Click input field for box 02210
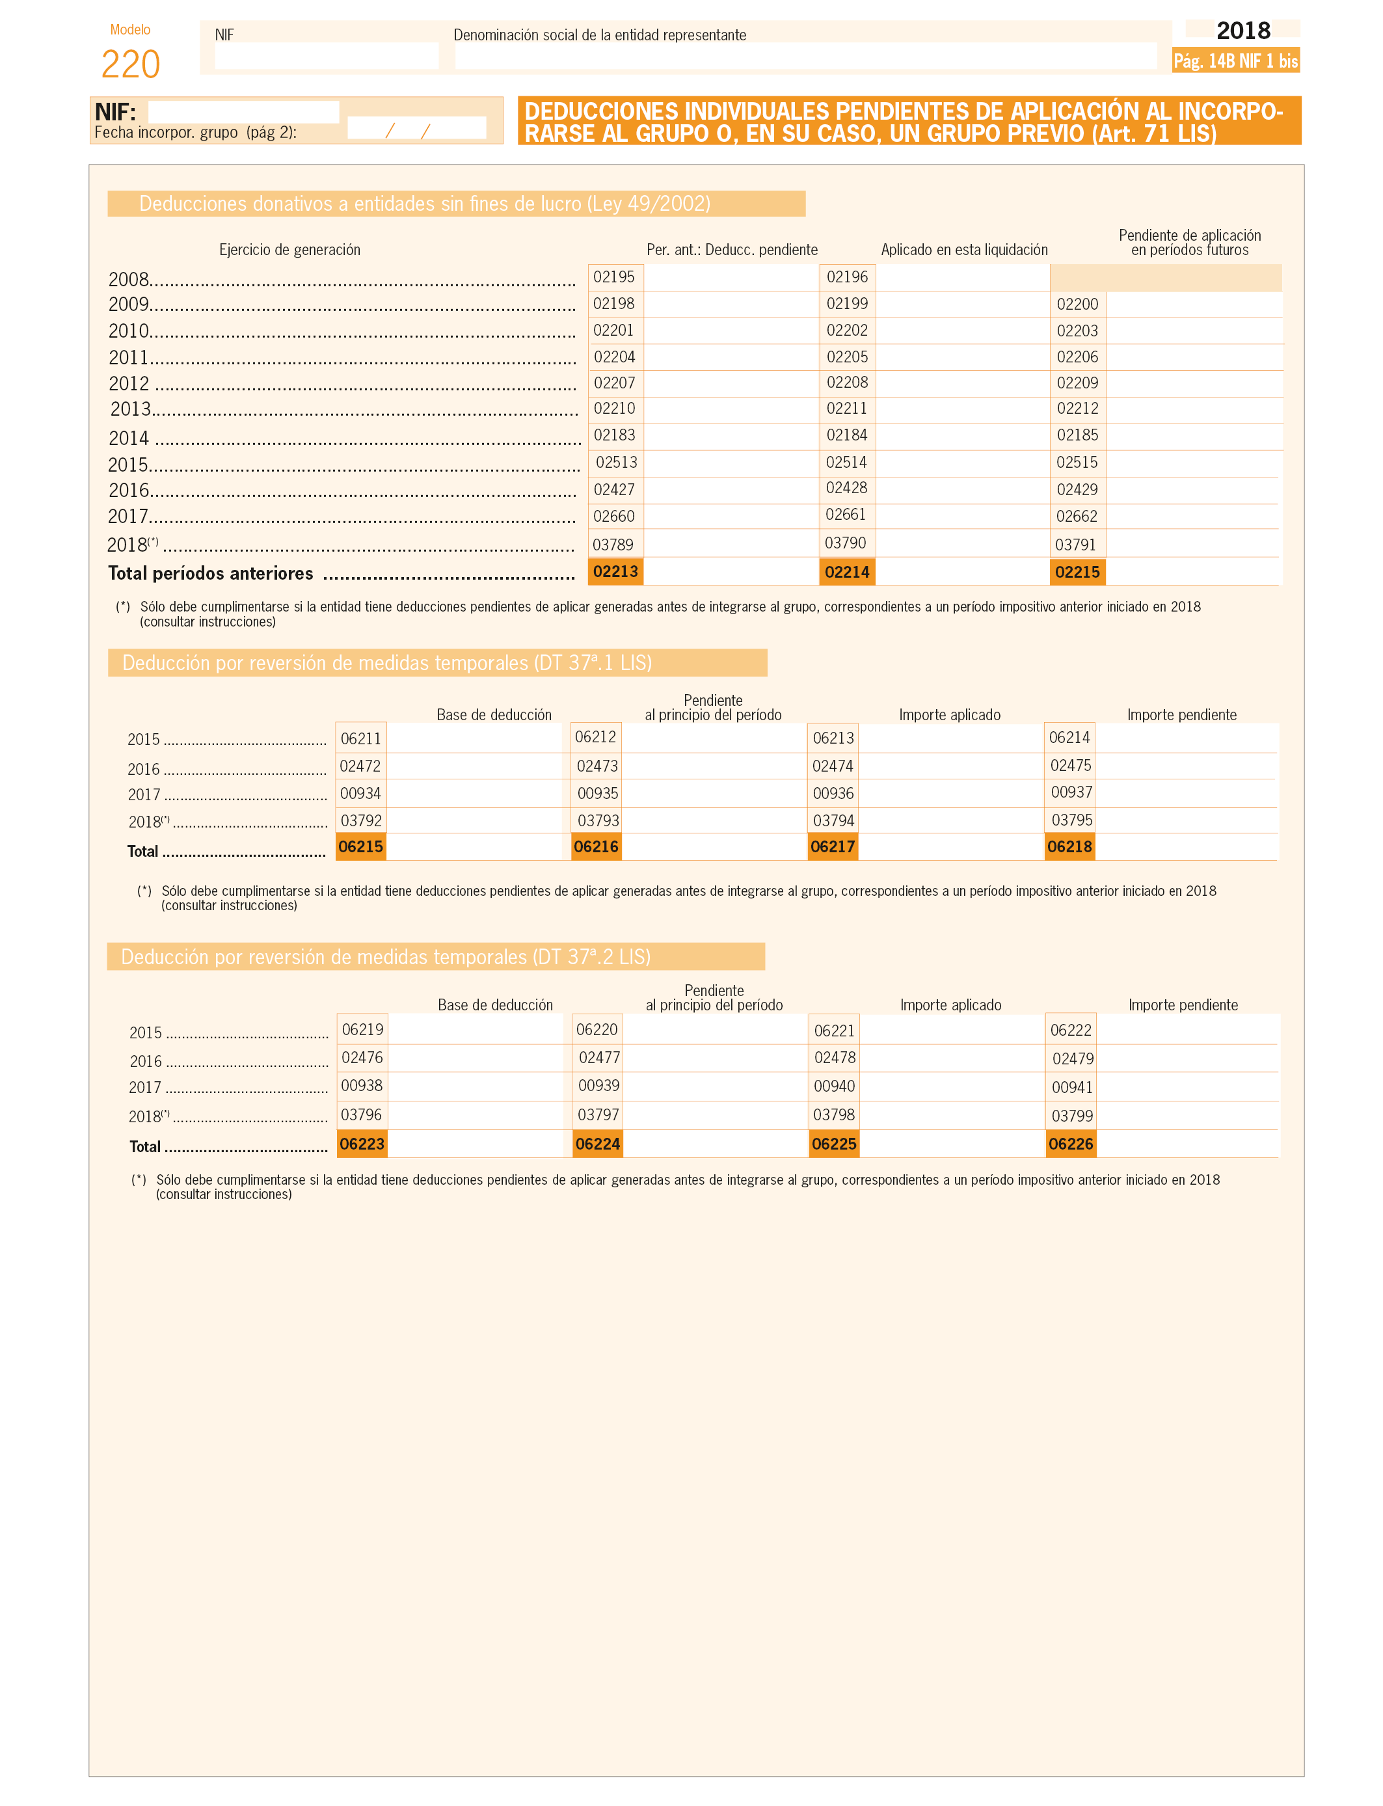Image resolution: width=1383 pixels, height=1806 pixels. [731, 410]
